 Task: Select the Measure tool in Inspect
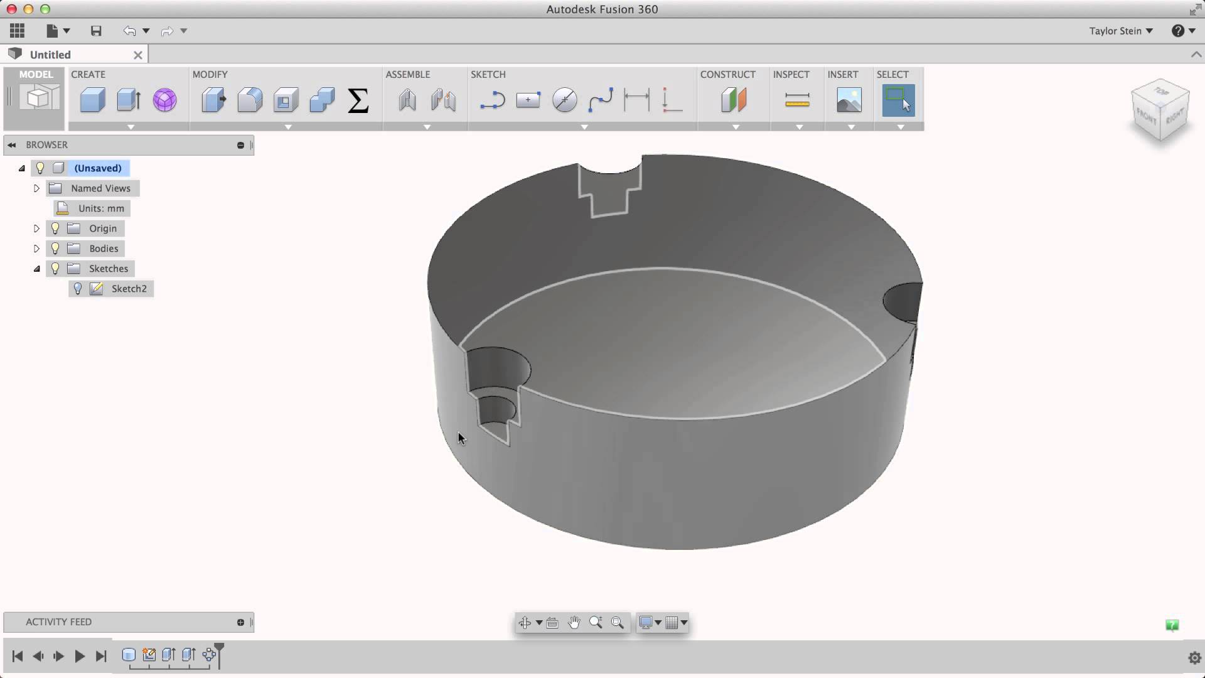(796, 99)
